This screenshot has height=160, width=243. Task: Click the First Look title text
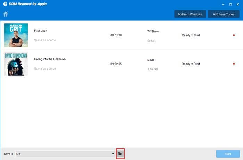pos(41,31)
